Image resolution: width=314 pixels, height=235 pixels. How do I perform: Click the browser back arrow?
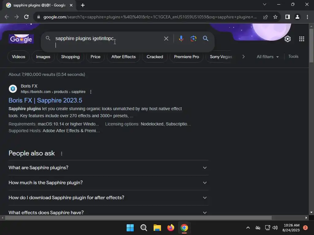coord(7,17)
